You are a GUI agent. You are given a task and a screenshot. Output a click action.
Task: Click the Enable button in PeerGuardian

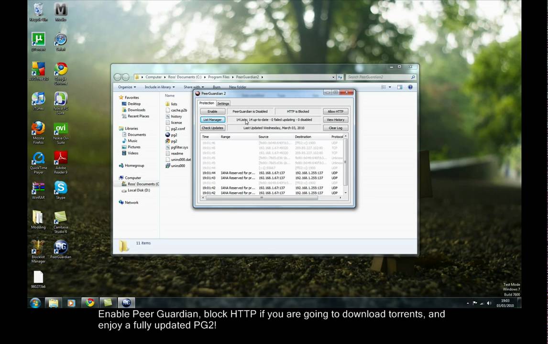(212, 111)
